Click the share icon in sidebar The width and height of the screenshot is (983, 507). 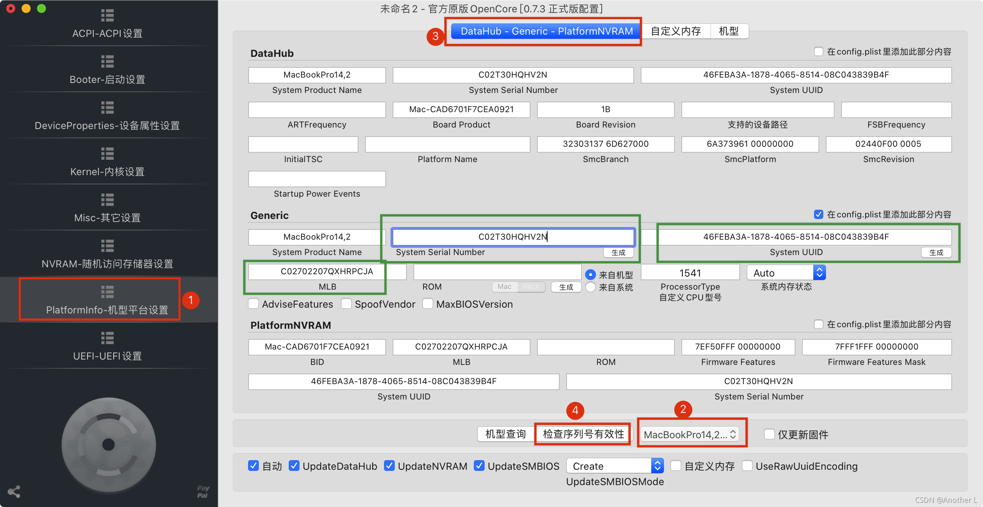click(14, 492)
